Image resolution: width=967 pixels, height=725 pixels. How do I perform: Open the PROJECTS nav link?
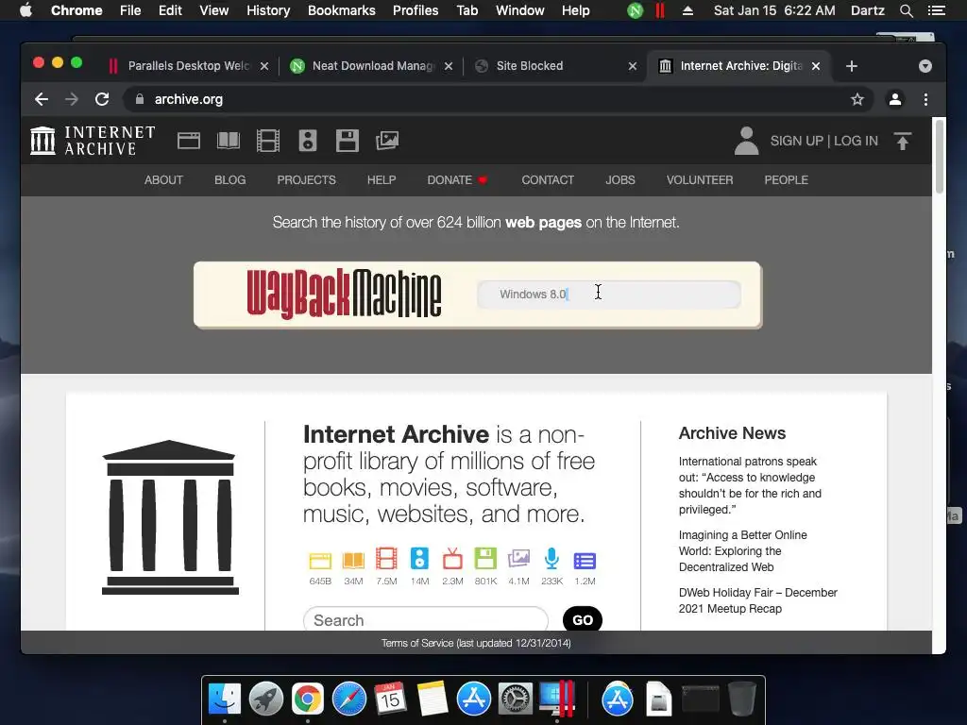point(307,180)
